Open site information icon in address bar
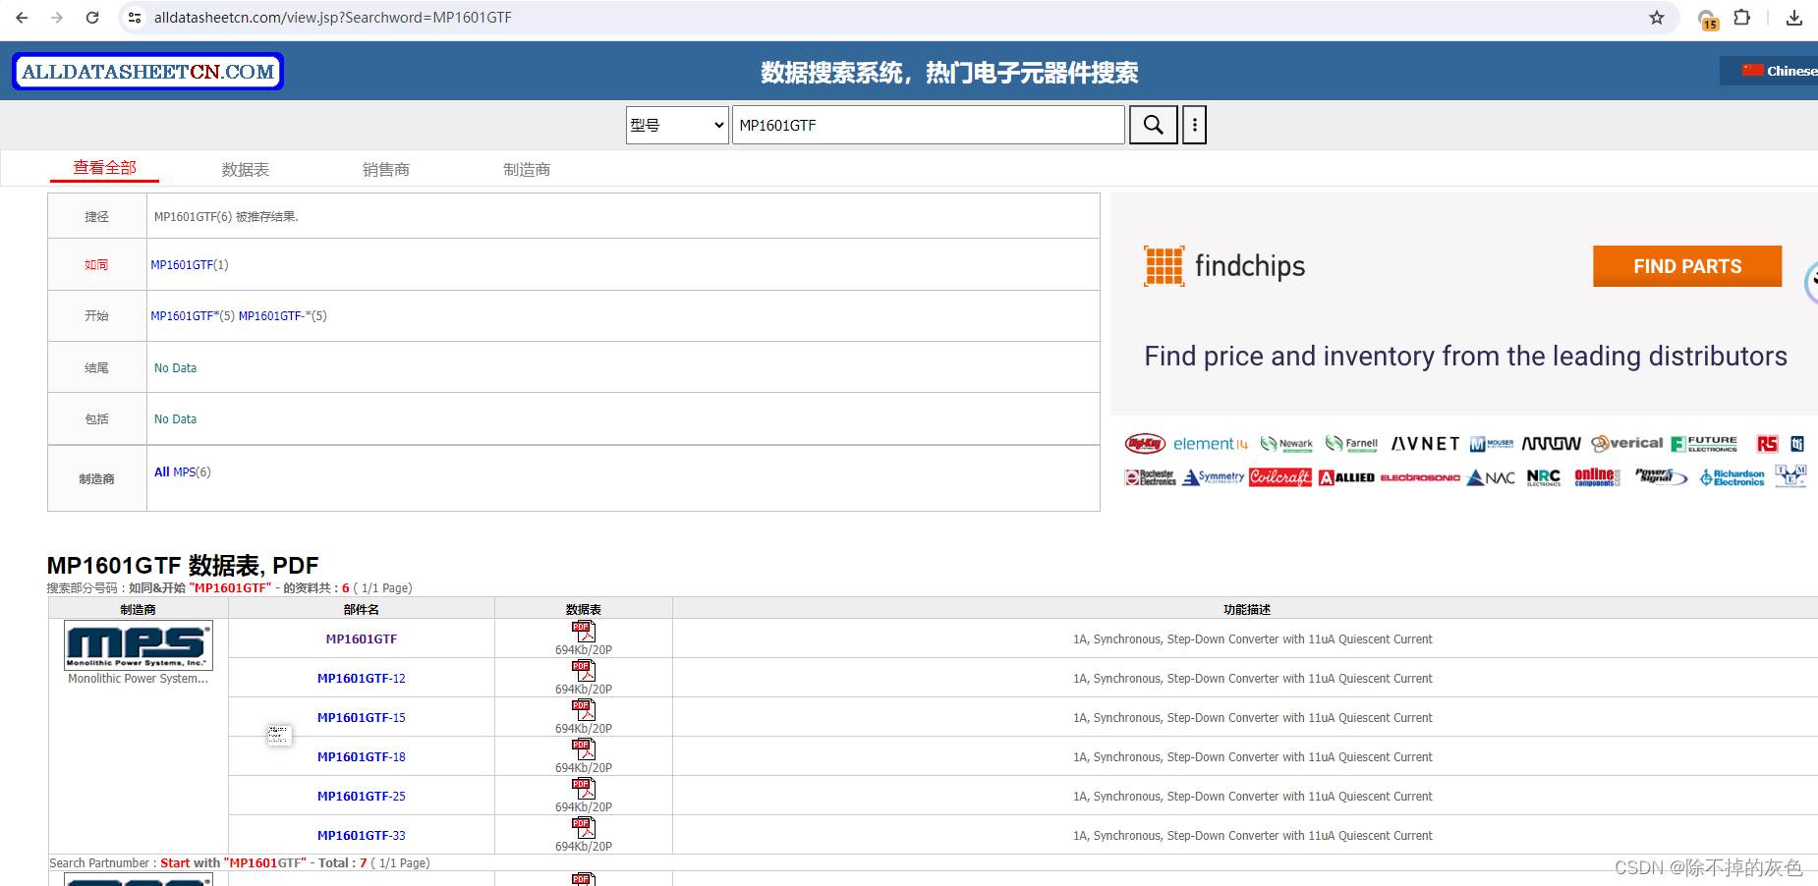The width and height of the screenshot is (1818, 886). pos(136,18)
